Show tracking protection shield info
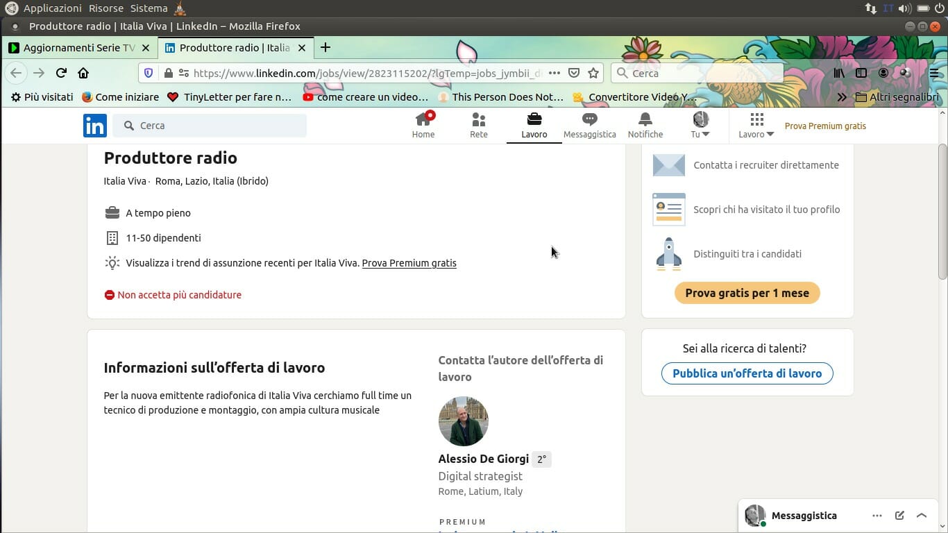 pyautogui.click(x=149, y=73)
